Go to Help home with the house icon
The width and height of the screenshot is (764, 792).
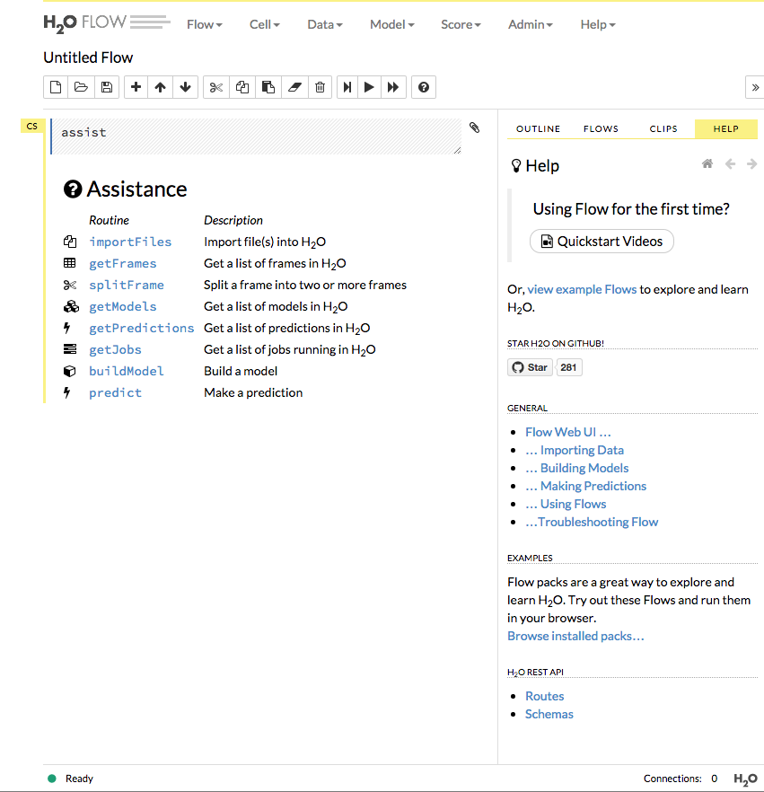point(707,163)
